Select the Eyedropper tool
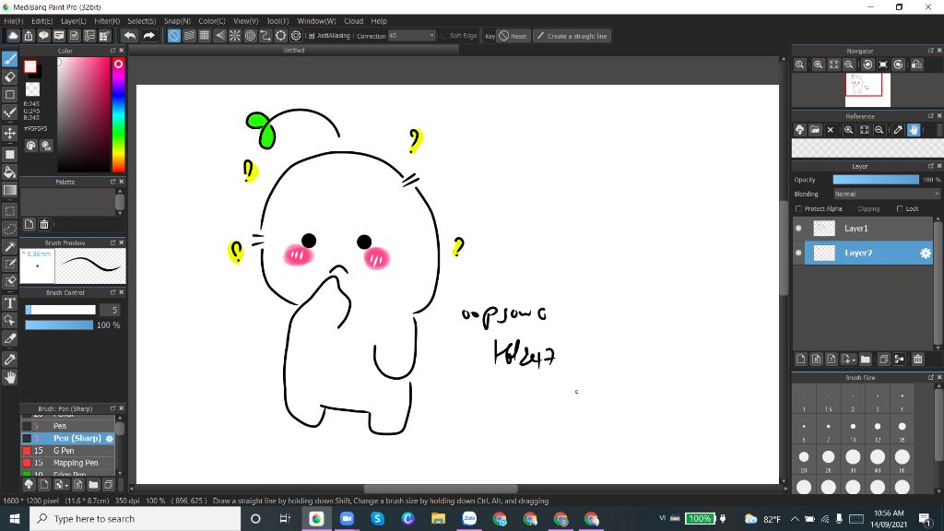The image size is (944, 531). click(9, 360)
